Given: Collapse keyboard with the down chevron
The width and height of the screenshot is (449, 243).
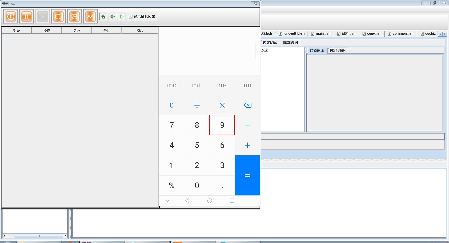Looking at the screenshot, I should point(168,201).
